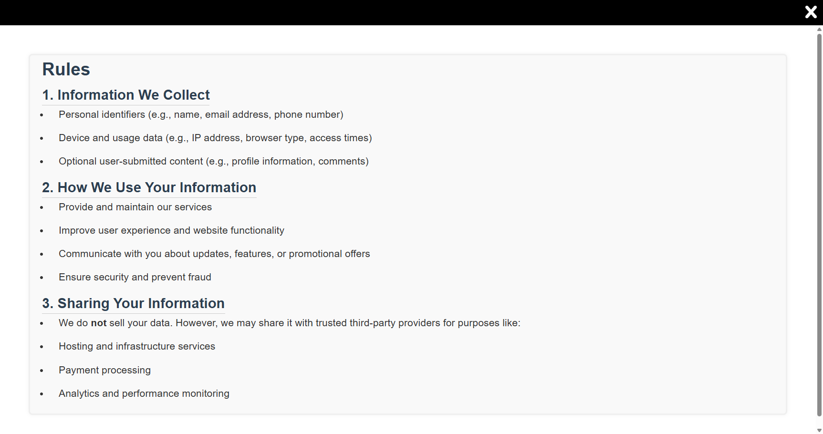Screen dimensions: 823x434
Task: Click the "Rules" title heading
Action: click(66, 70)
